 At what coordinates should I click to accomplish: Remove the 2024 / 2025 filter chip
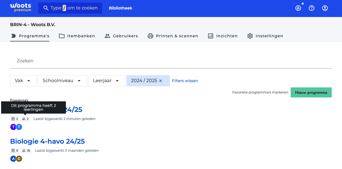tap(161, 81)
